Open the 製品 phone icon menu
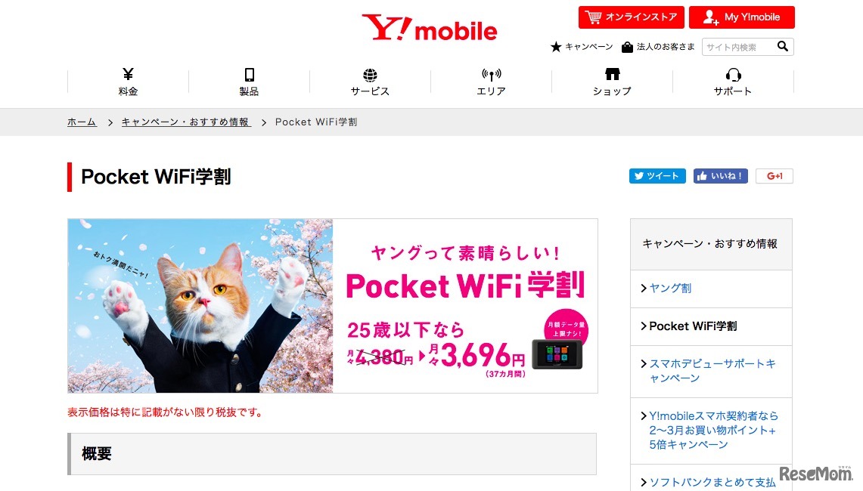Image resolution: width=863 pixels, height=491 pixels. click(x=249, y=82)
